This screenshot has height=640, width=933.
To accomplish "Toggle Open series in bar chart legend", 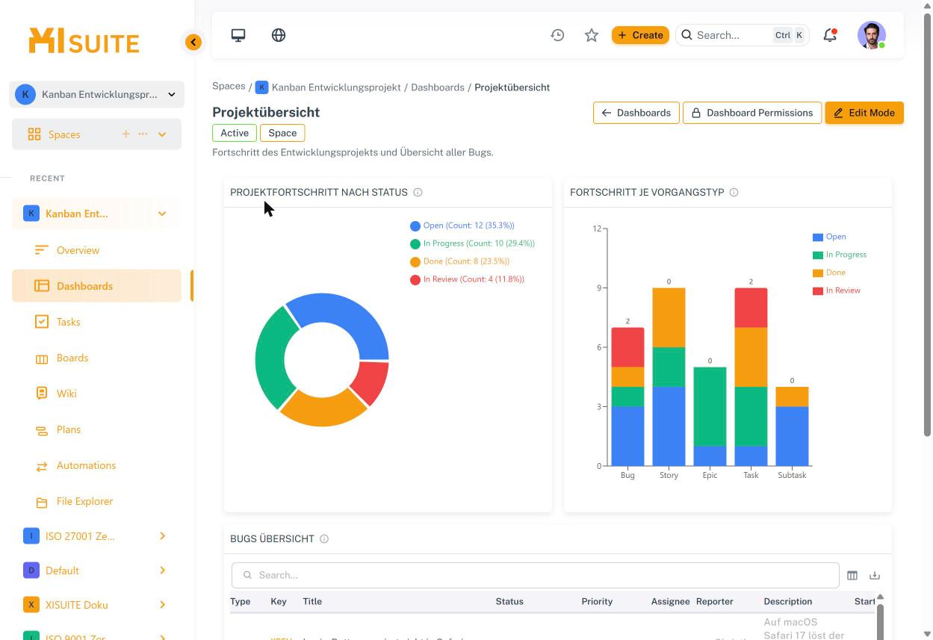I will tap(829, 237).
